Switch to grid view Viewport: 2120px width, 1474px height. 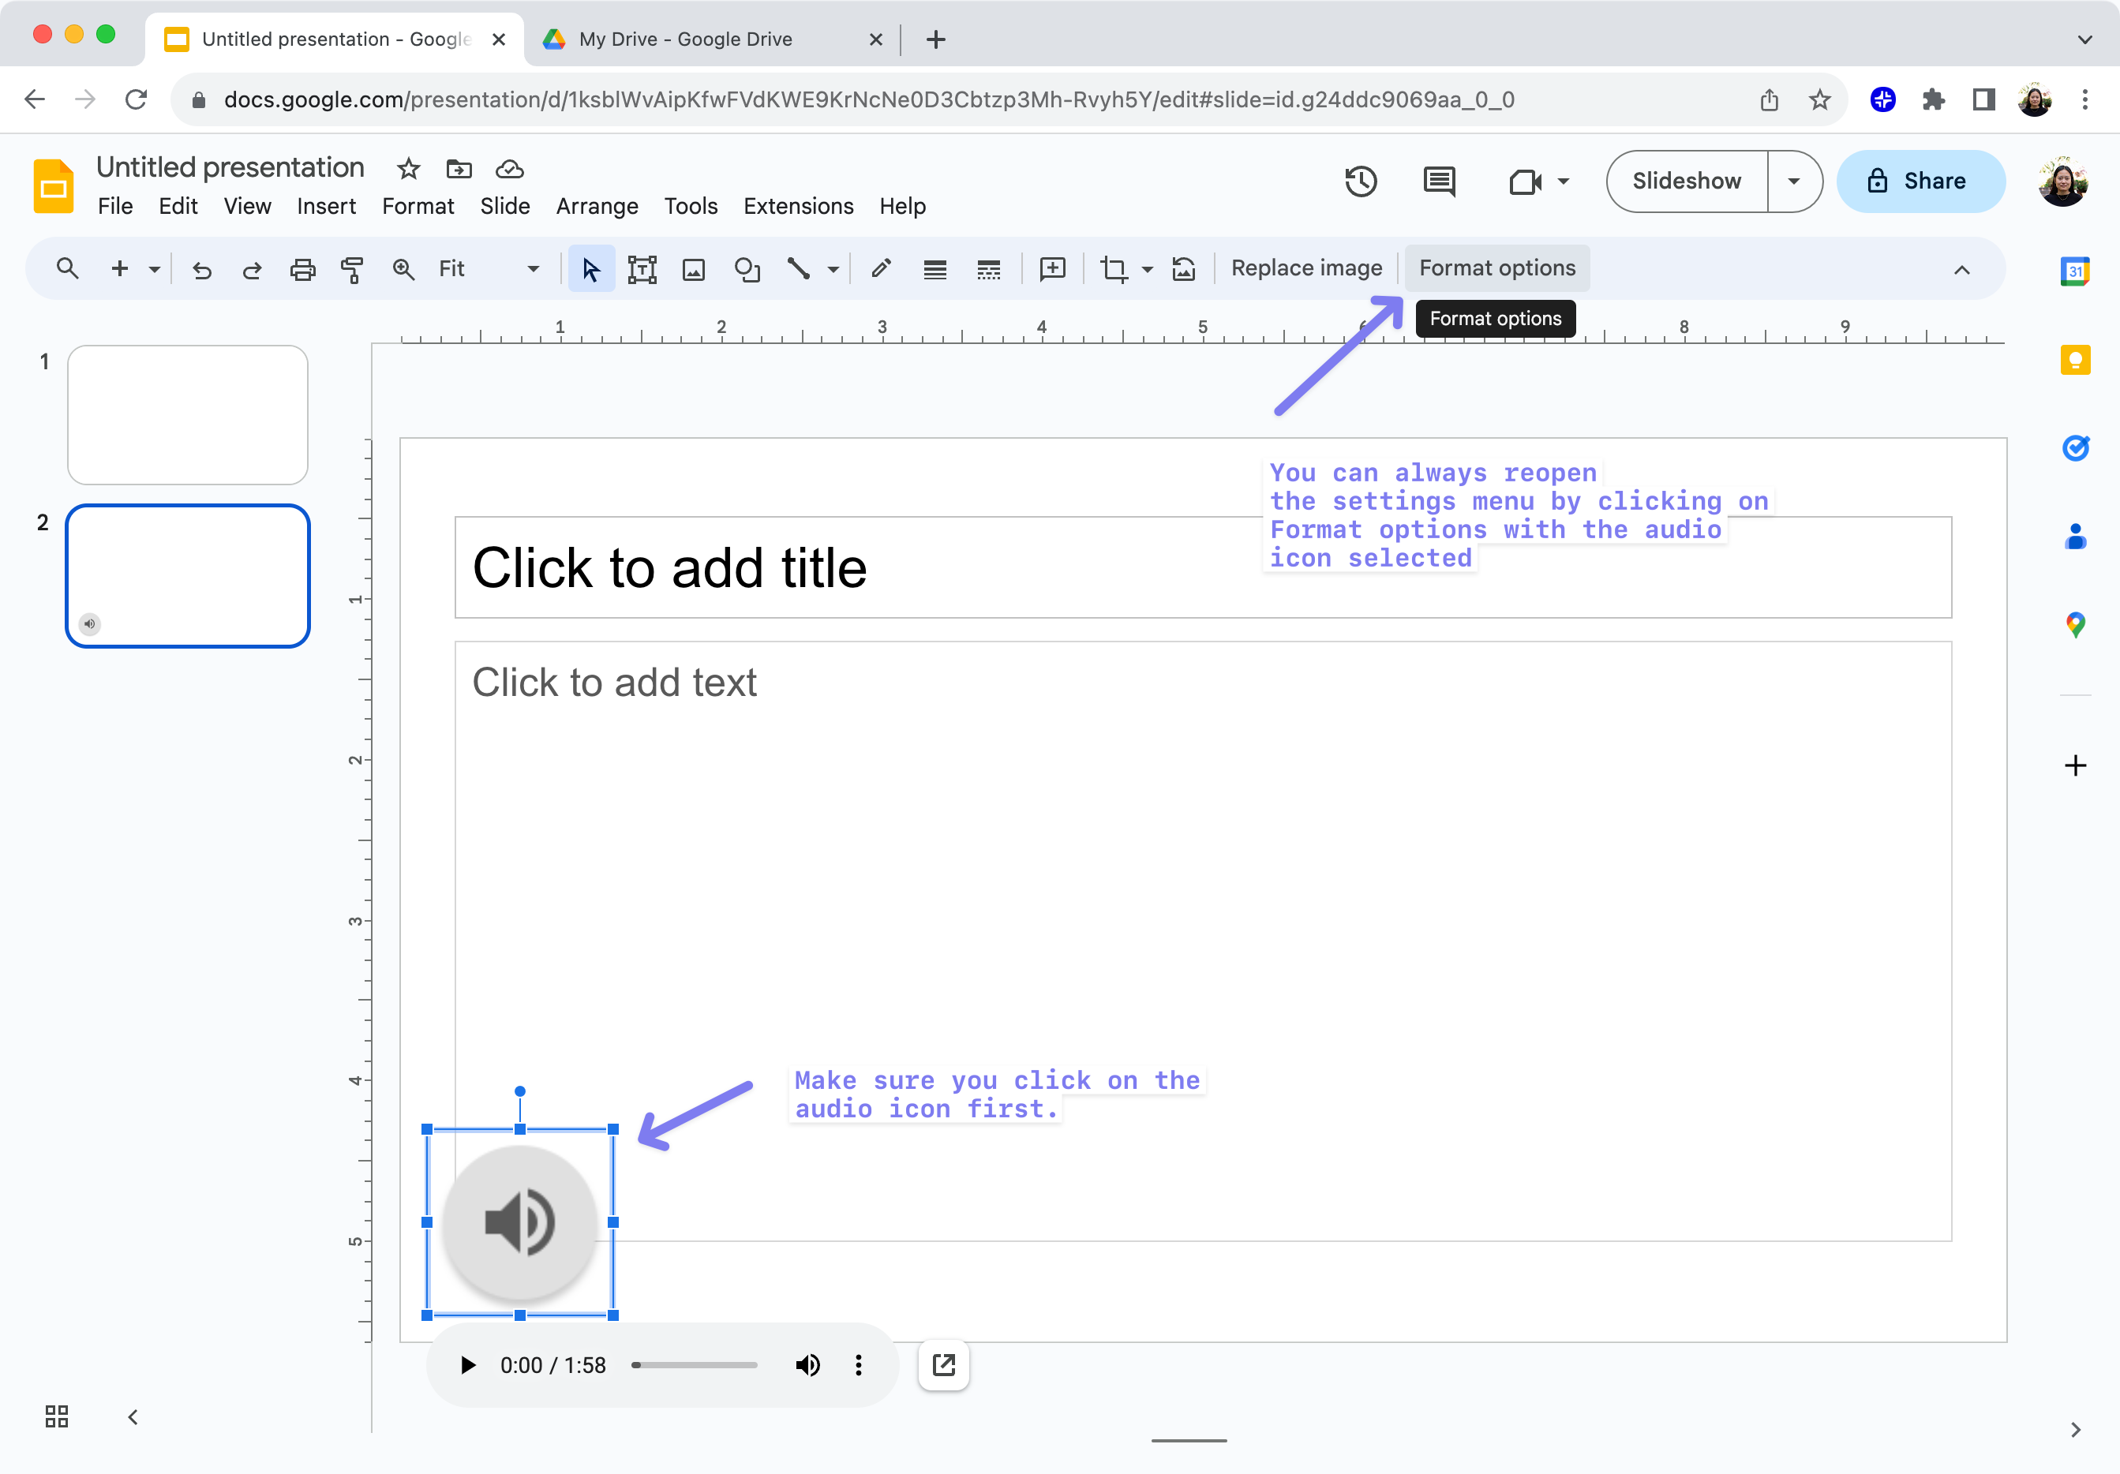56,1416
